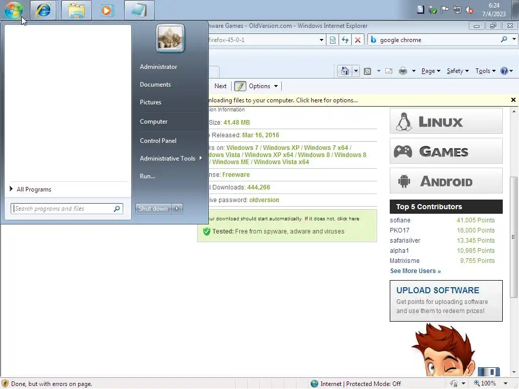This screenshot has width=519, height=389.
Task: Open the address bar history dropdown
Action: tap(321, 40)
